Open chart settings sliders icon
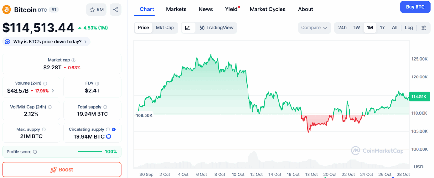This screenshot has width=434, height=178. tap(424, 28)
